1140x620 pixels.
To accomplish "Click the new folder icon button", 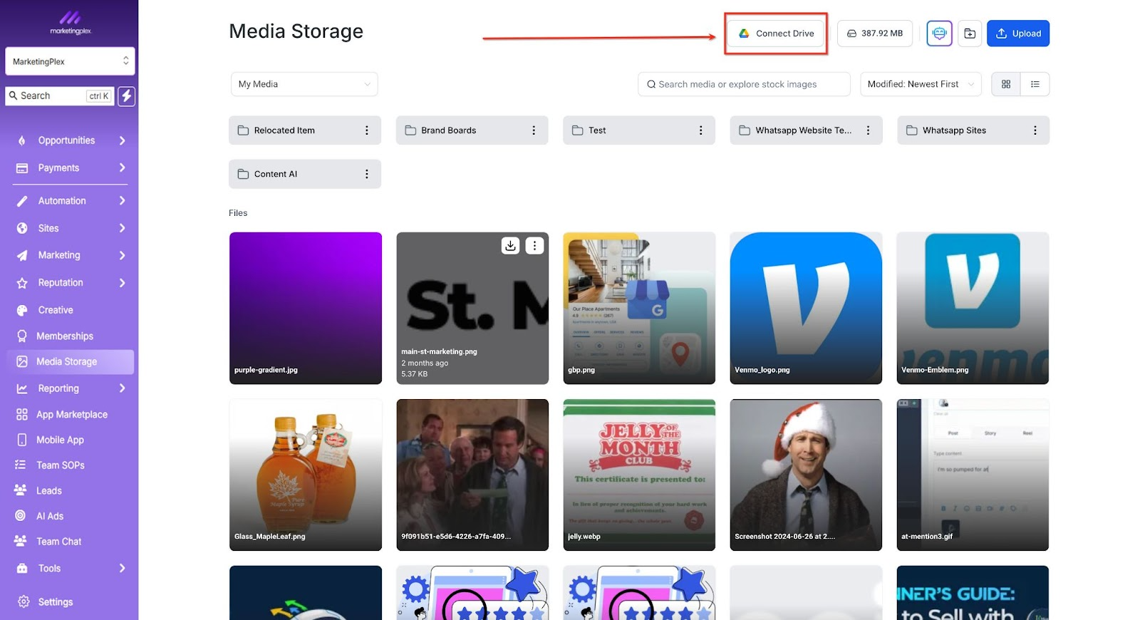I will (970, 33).
